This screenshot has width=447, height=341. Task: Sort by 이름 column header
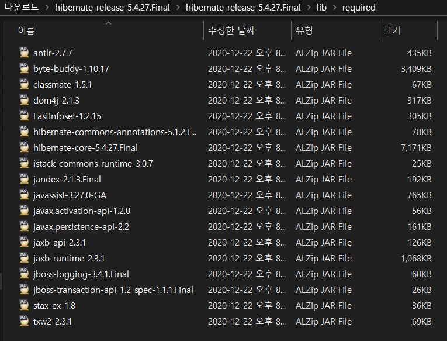[x=26, y=30]
